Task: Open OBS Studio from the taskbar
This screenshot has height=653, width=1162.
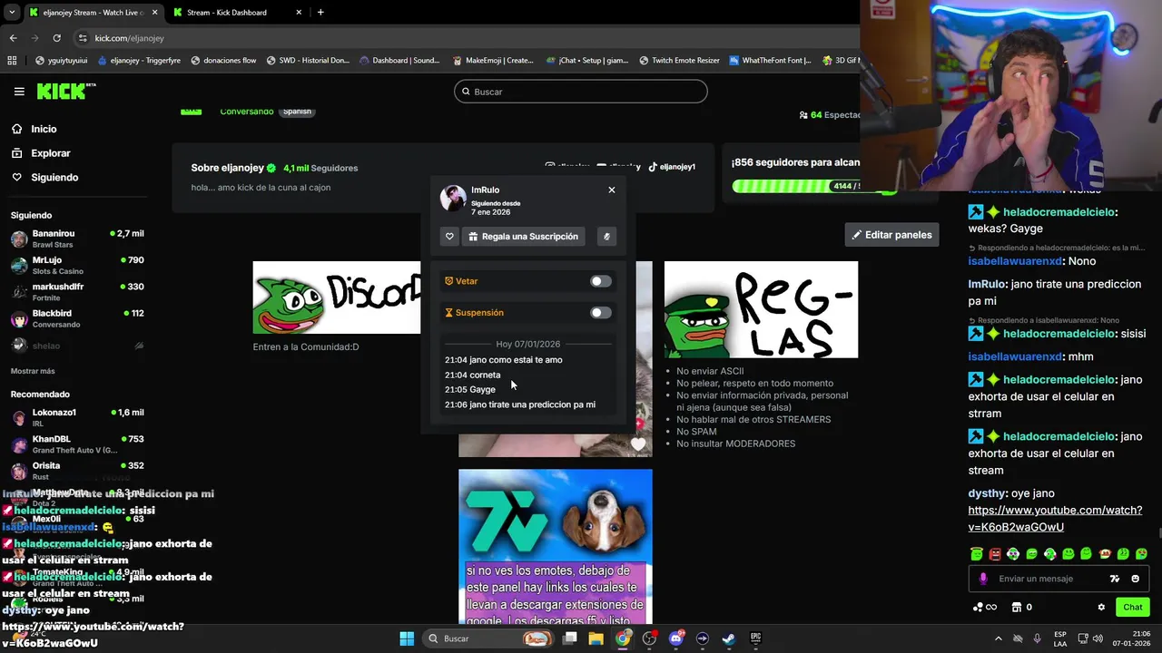Action: coord(649,638)
